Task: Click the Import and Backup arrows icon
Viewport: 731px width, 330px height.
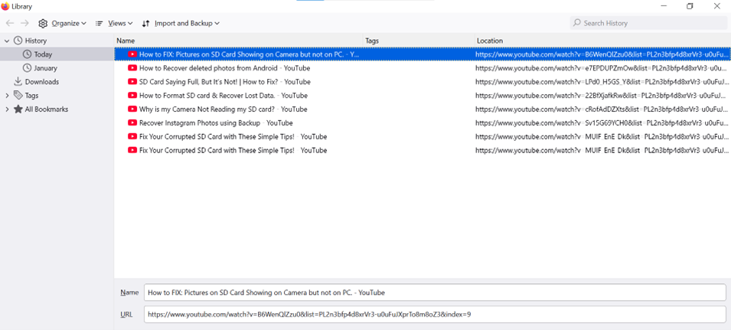Action: [146, 23]
